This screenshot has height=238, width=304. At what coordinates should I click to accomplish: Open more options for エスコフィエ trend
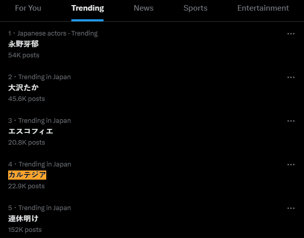[x=291, y=121]
